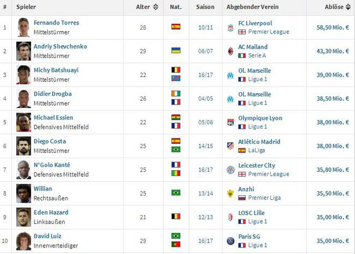Click the Atlético Madrid club crest
Viewport: 355px width, 254px height.
point(230,146)
